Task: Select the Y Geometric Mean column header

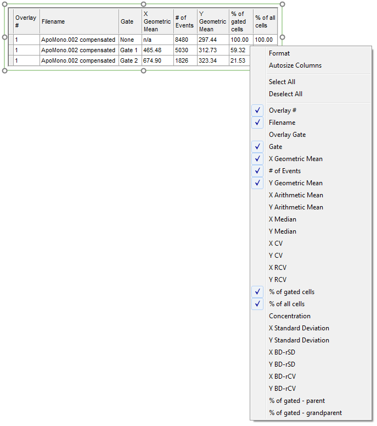Action: click(212, 21)
